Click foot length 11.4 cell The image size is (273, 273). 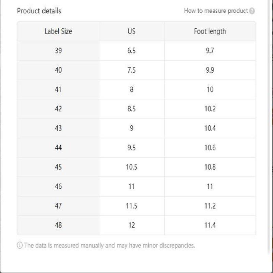click(210, 225)
